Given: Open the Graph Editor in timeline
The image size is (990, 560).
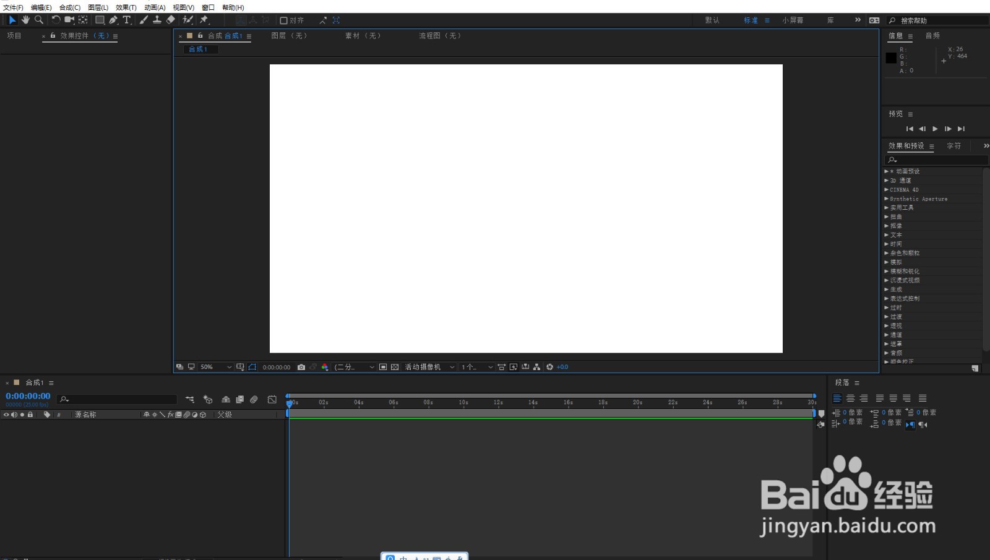Looking at the screenshot, I should [272, 400].
